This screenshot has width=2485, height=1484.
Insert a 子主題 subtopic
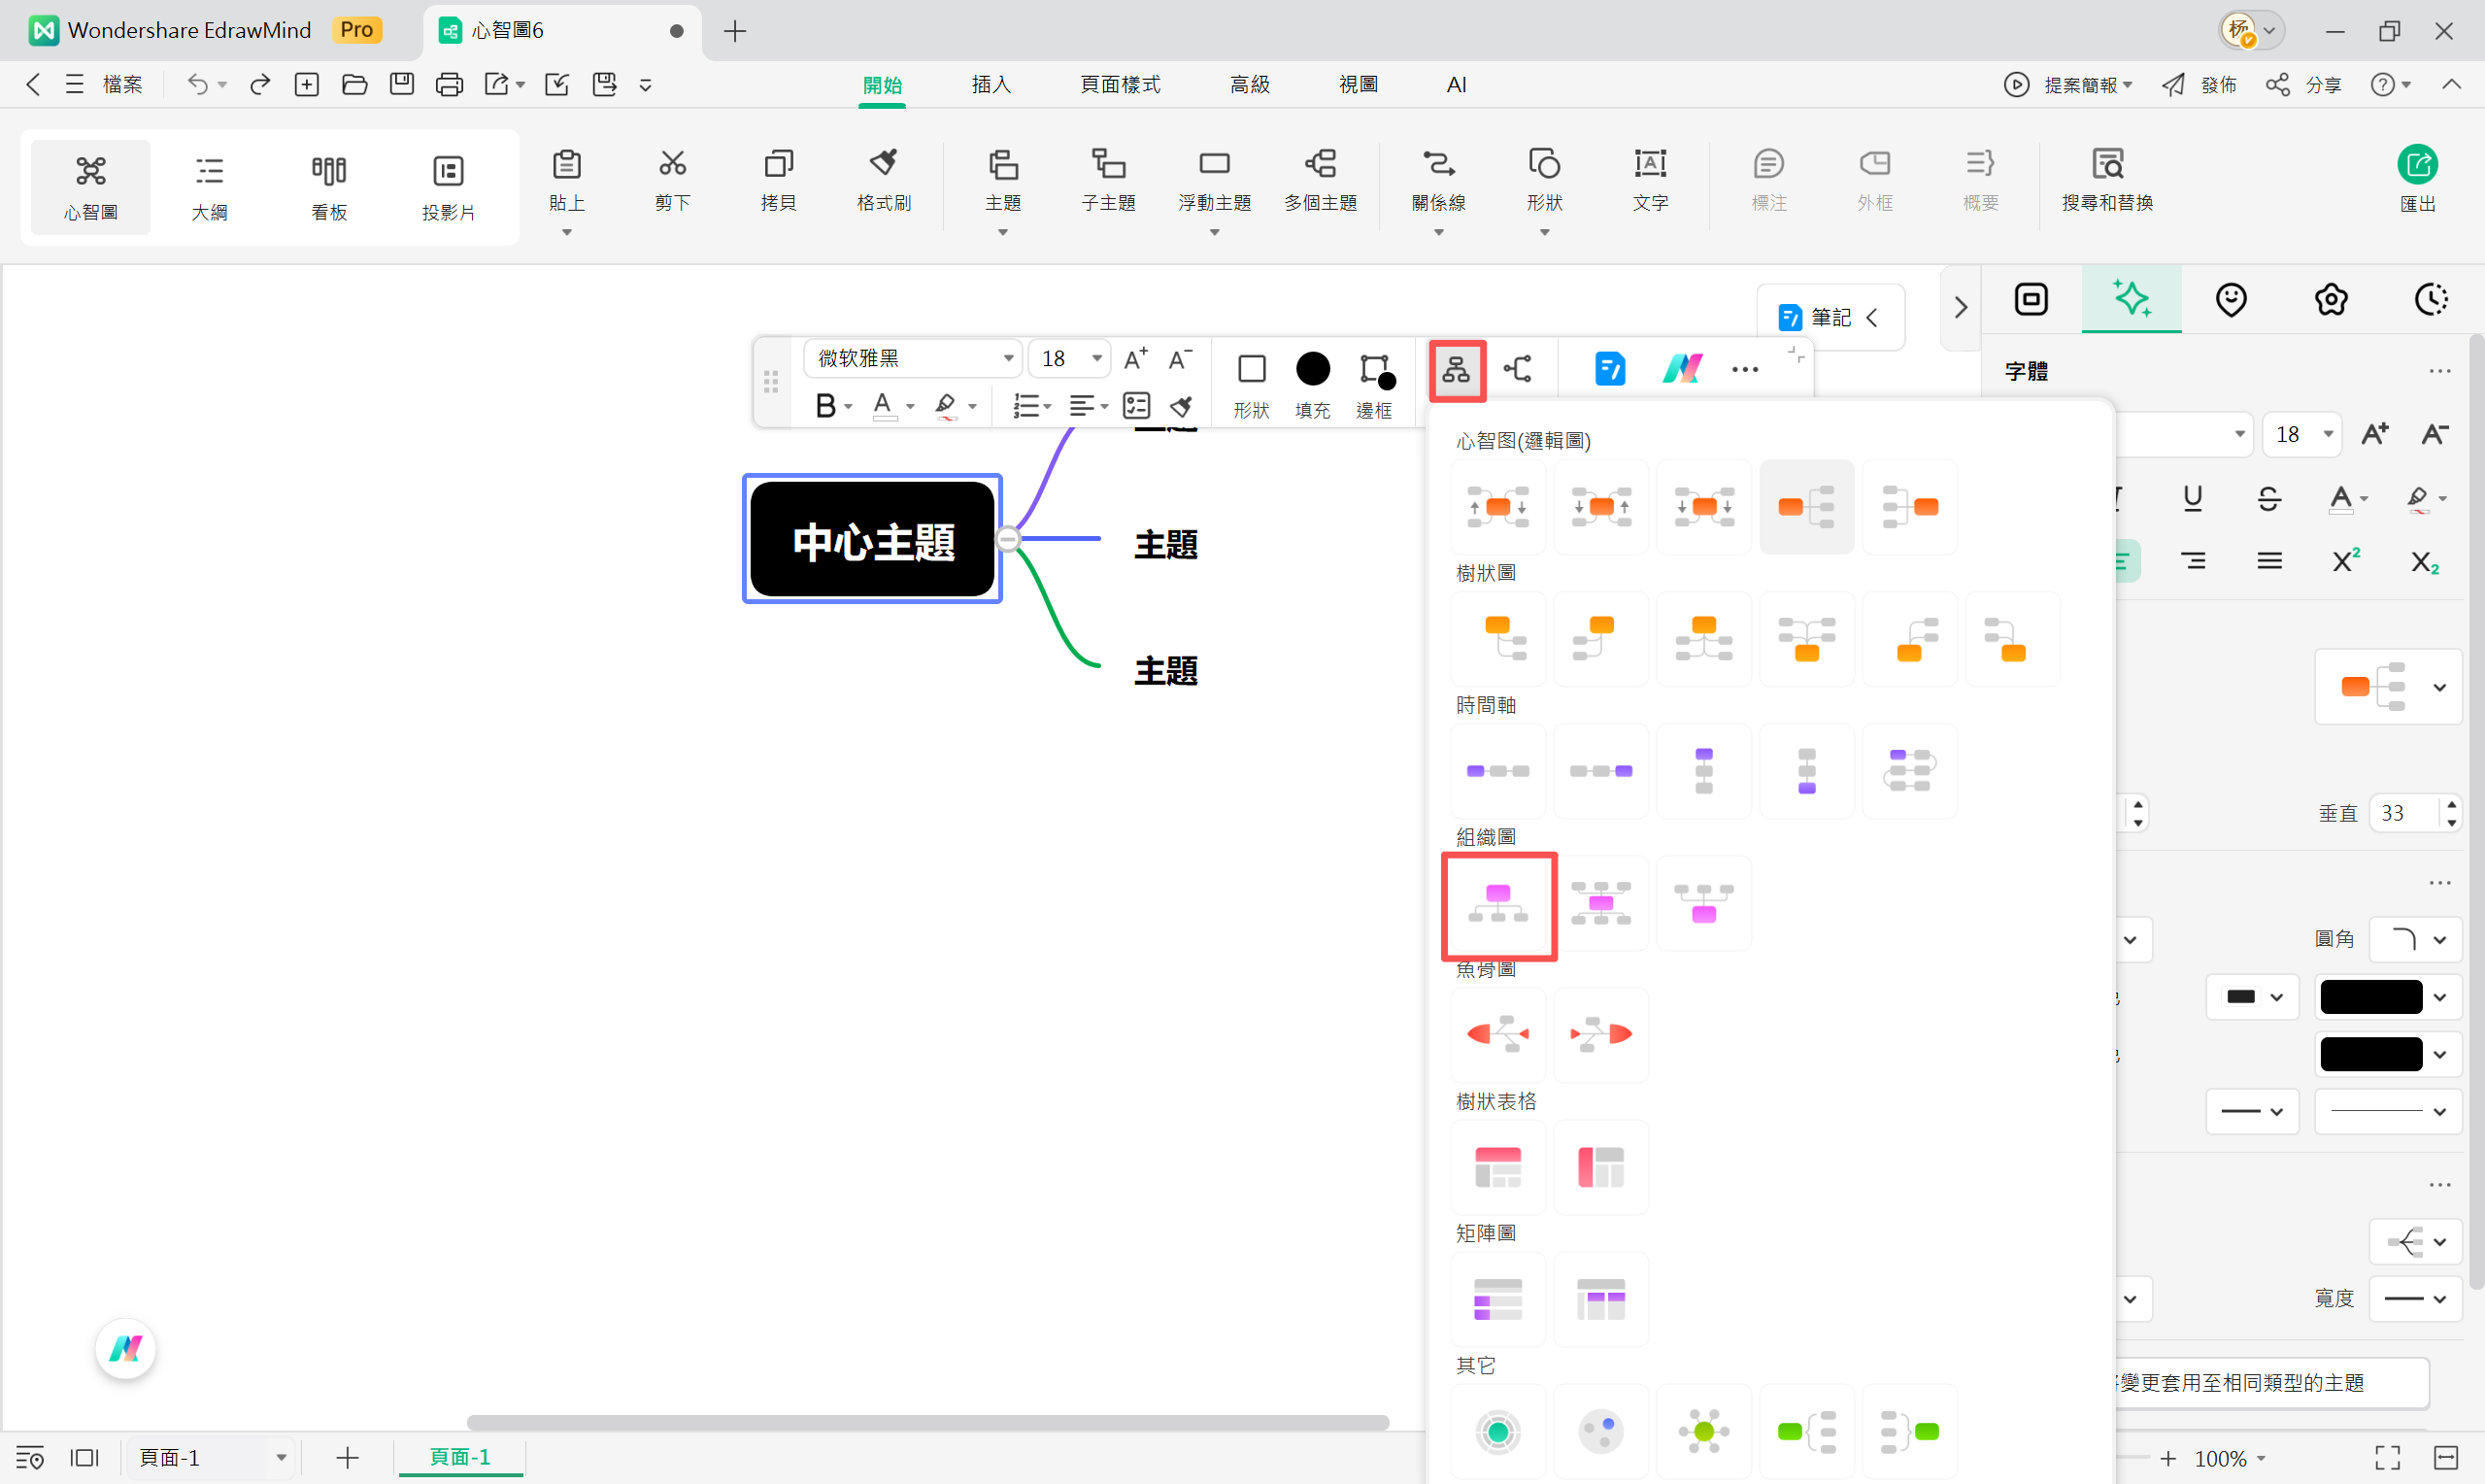(1109, 180)
